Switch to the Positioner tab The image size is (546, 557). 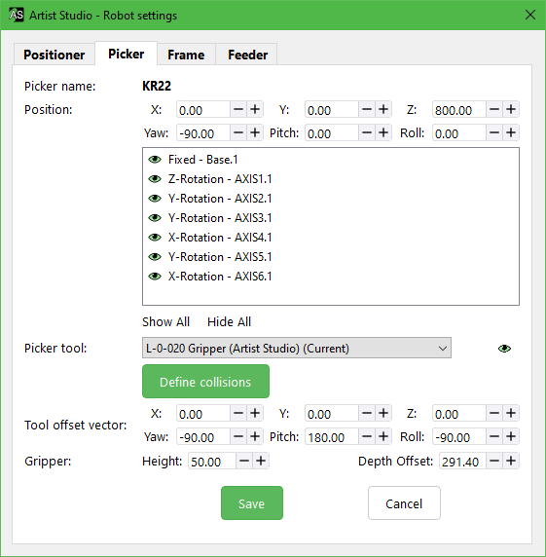click(54, 55)
